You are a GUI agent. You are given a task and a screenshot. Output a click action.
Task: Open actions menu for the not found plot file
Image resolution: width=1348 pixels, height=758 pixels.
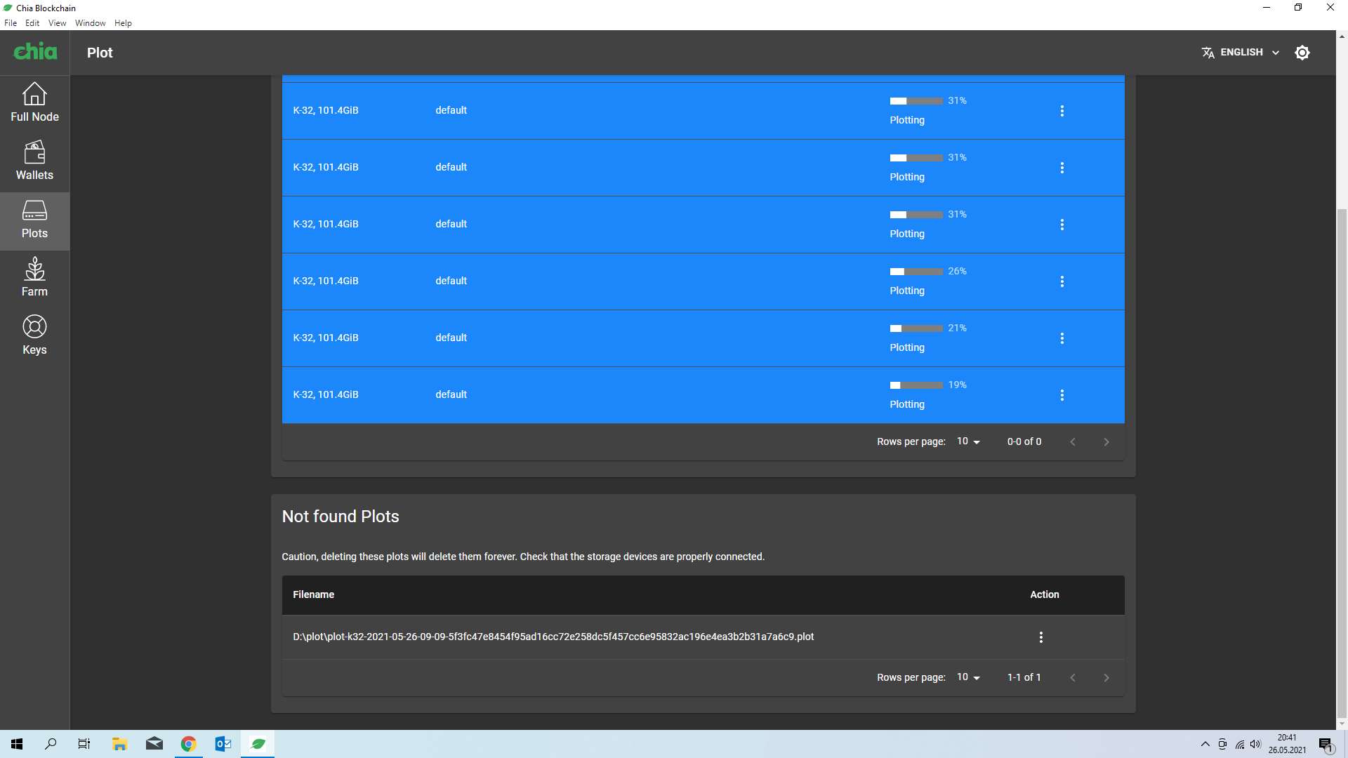click(x=1040, y=637)
